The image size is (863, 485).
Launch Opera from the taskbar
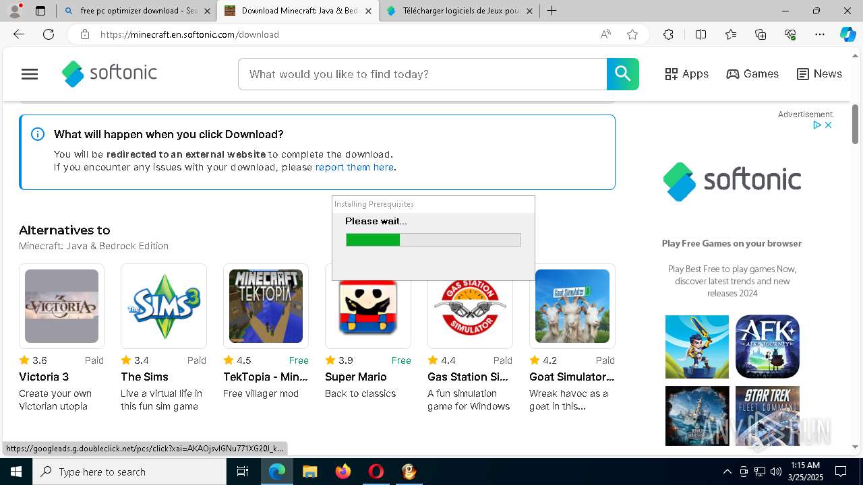pos(376,472)
